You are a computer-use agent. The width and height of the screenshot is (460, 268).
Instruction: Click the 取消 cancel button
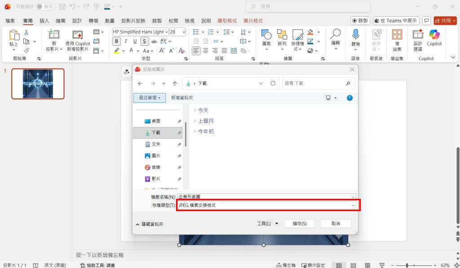tap(335, 223)
